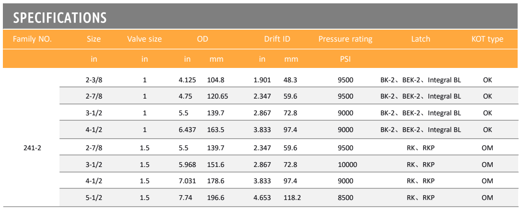
Task: Select the Family NO. column header
Action: (x=32, y=39)
